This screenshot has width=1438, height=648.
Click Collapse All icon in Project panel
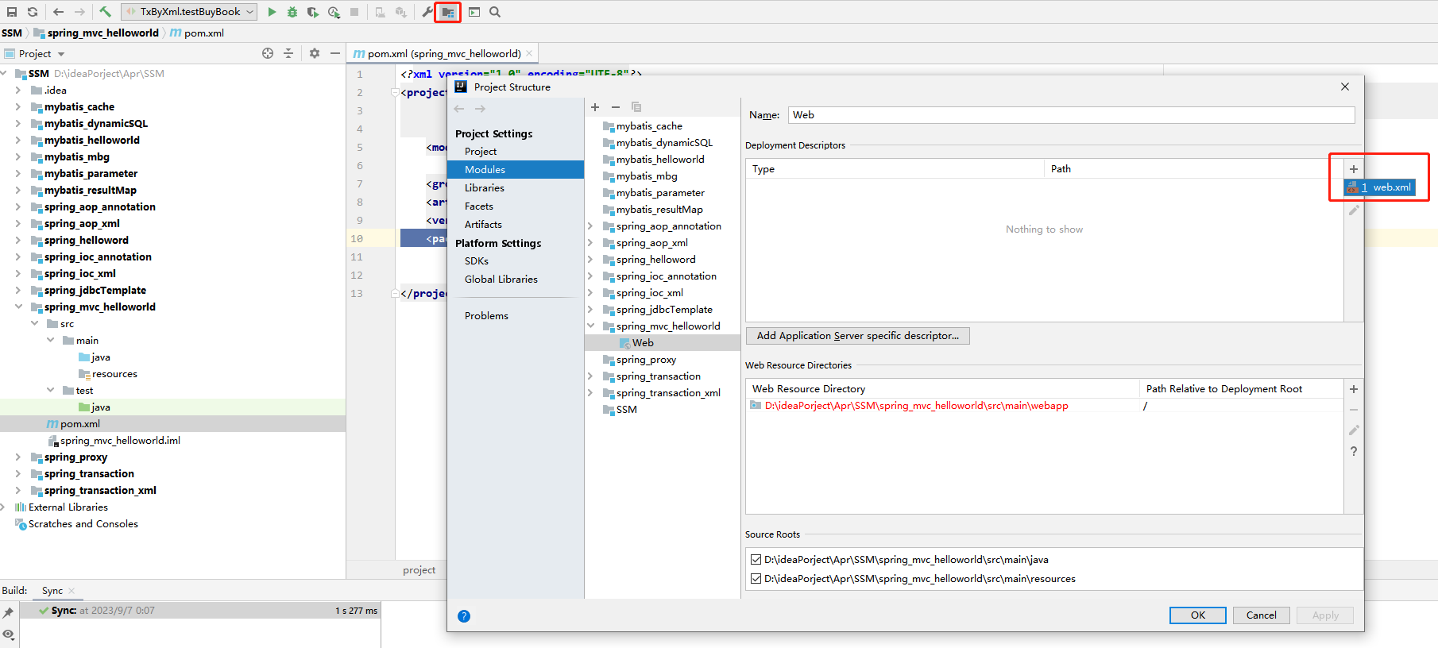pos(288,53)
